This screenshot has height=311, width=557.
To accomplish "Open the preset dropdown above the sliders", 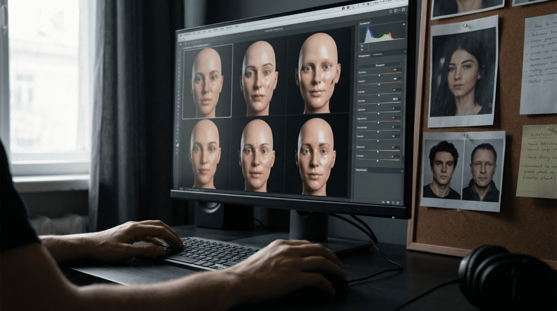I will (x=381, y=64).
